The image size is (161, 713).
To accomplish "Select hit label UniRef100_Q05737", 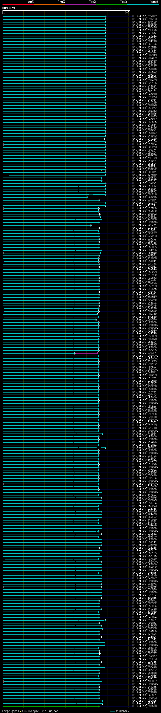I will pyautogui.click(x=144, y=670).
